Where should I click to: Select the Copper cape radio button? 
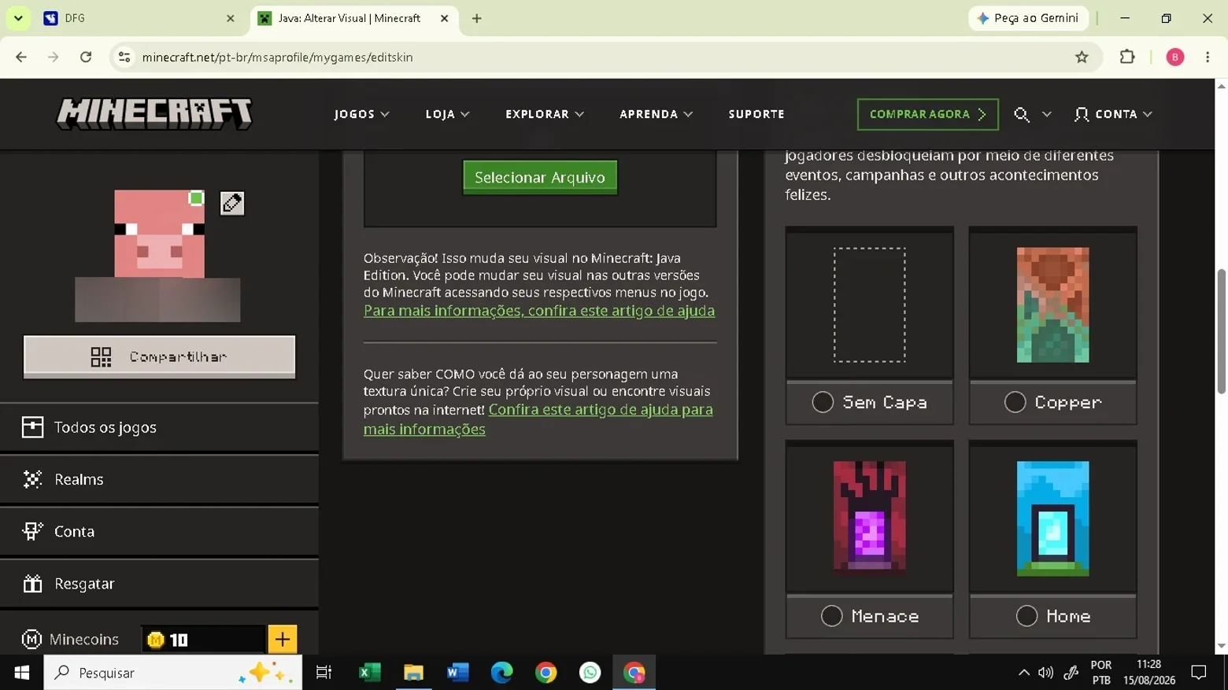1015,402
